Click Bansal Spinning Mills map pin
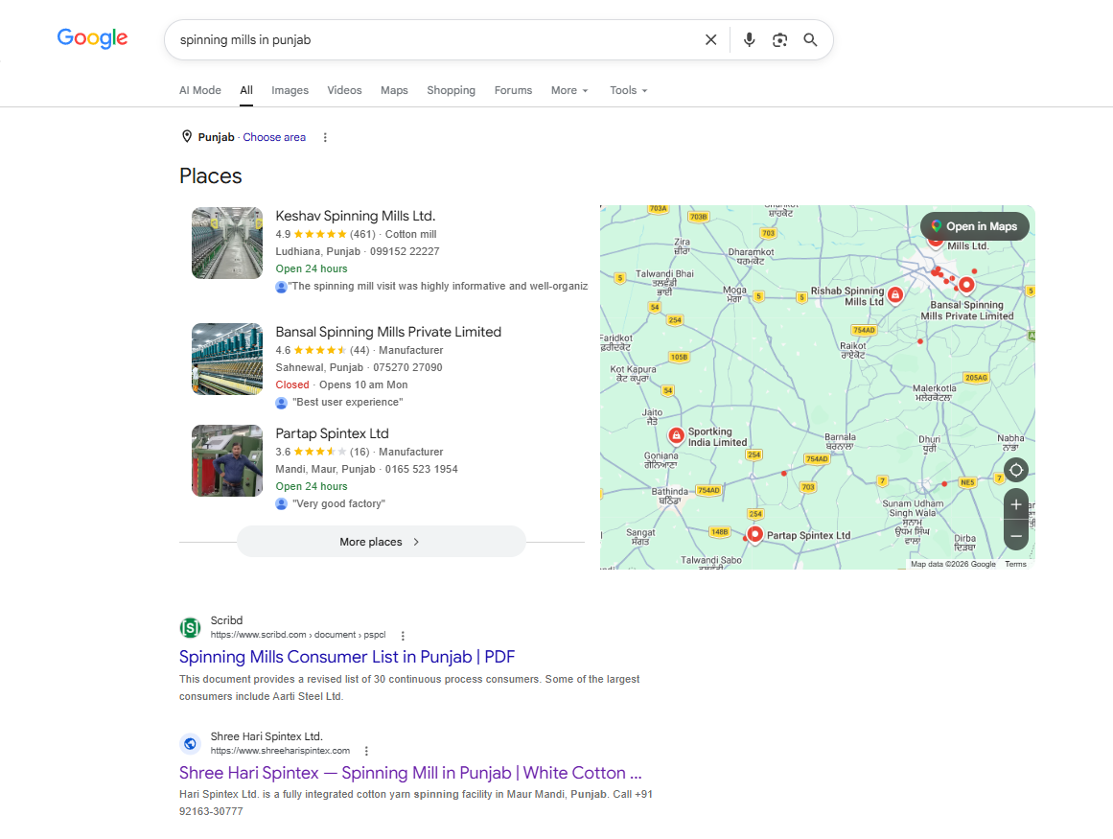The image size is (1113, 839). pyautogui.click(x=966, y=285)
